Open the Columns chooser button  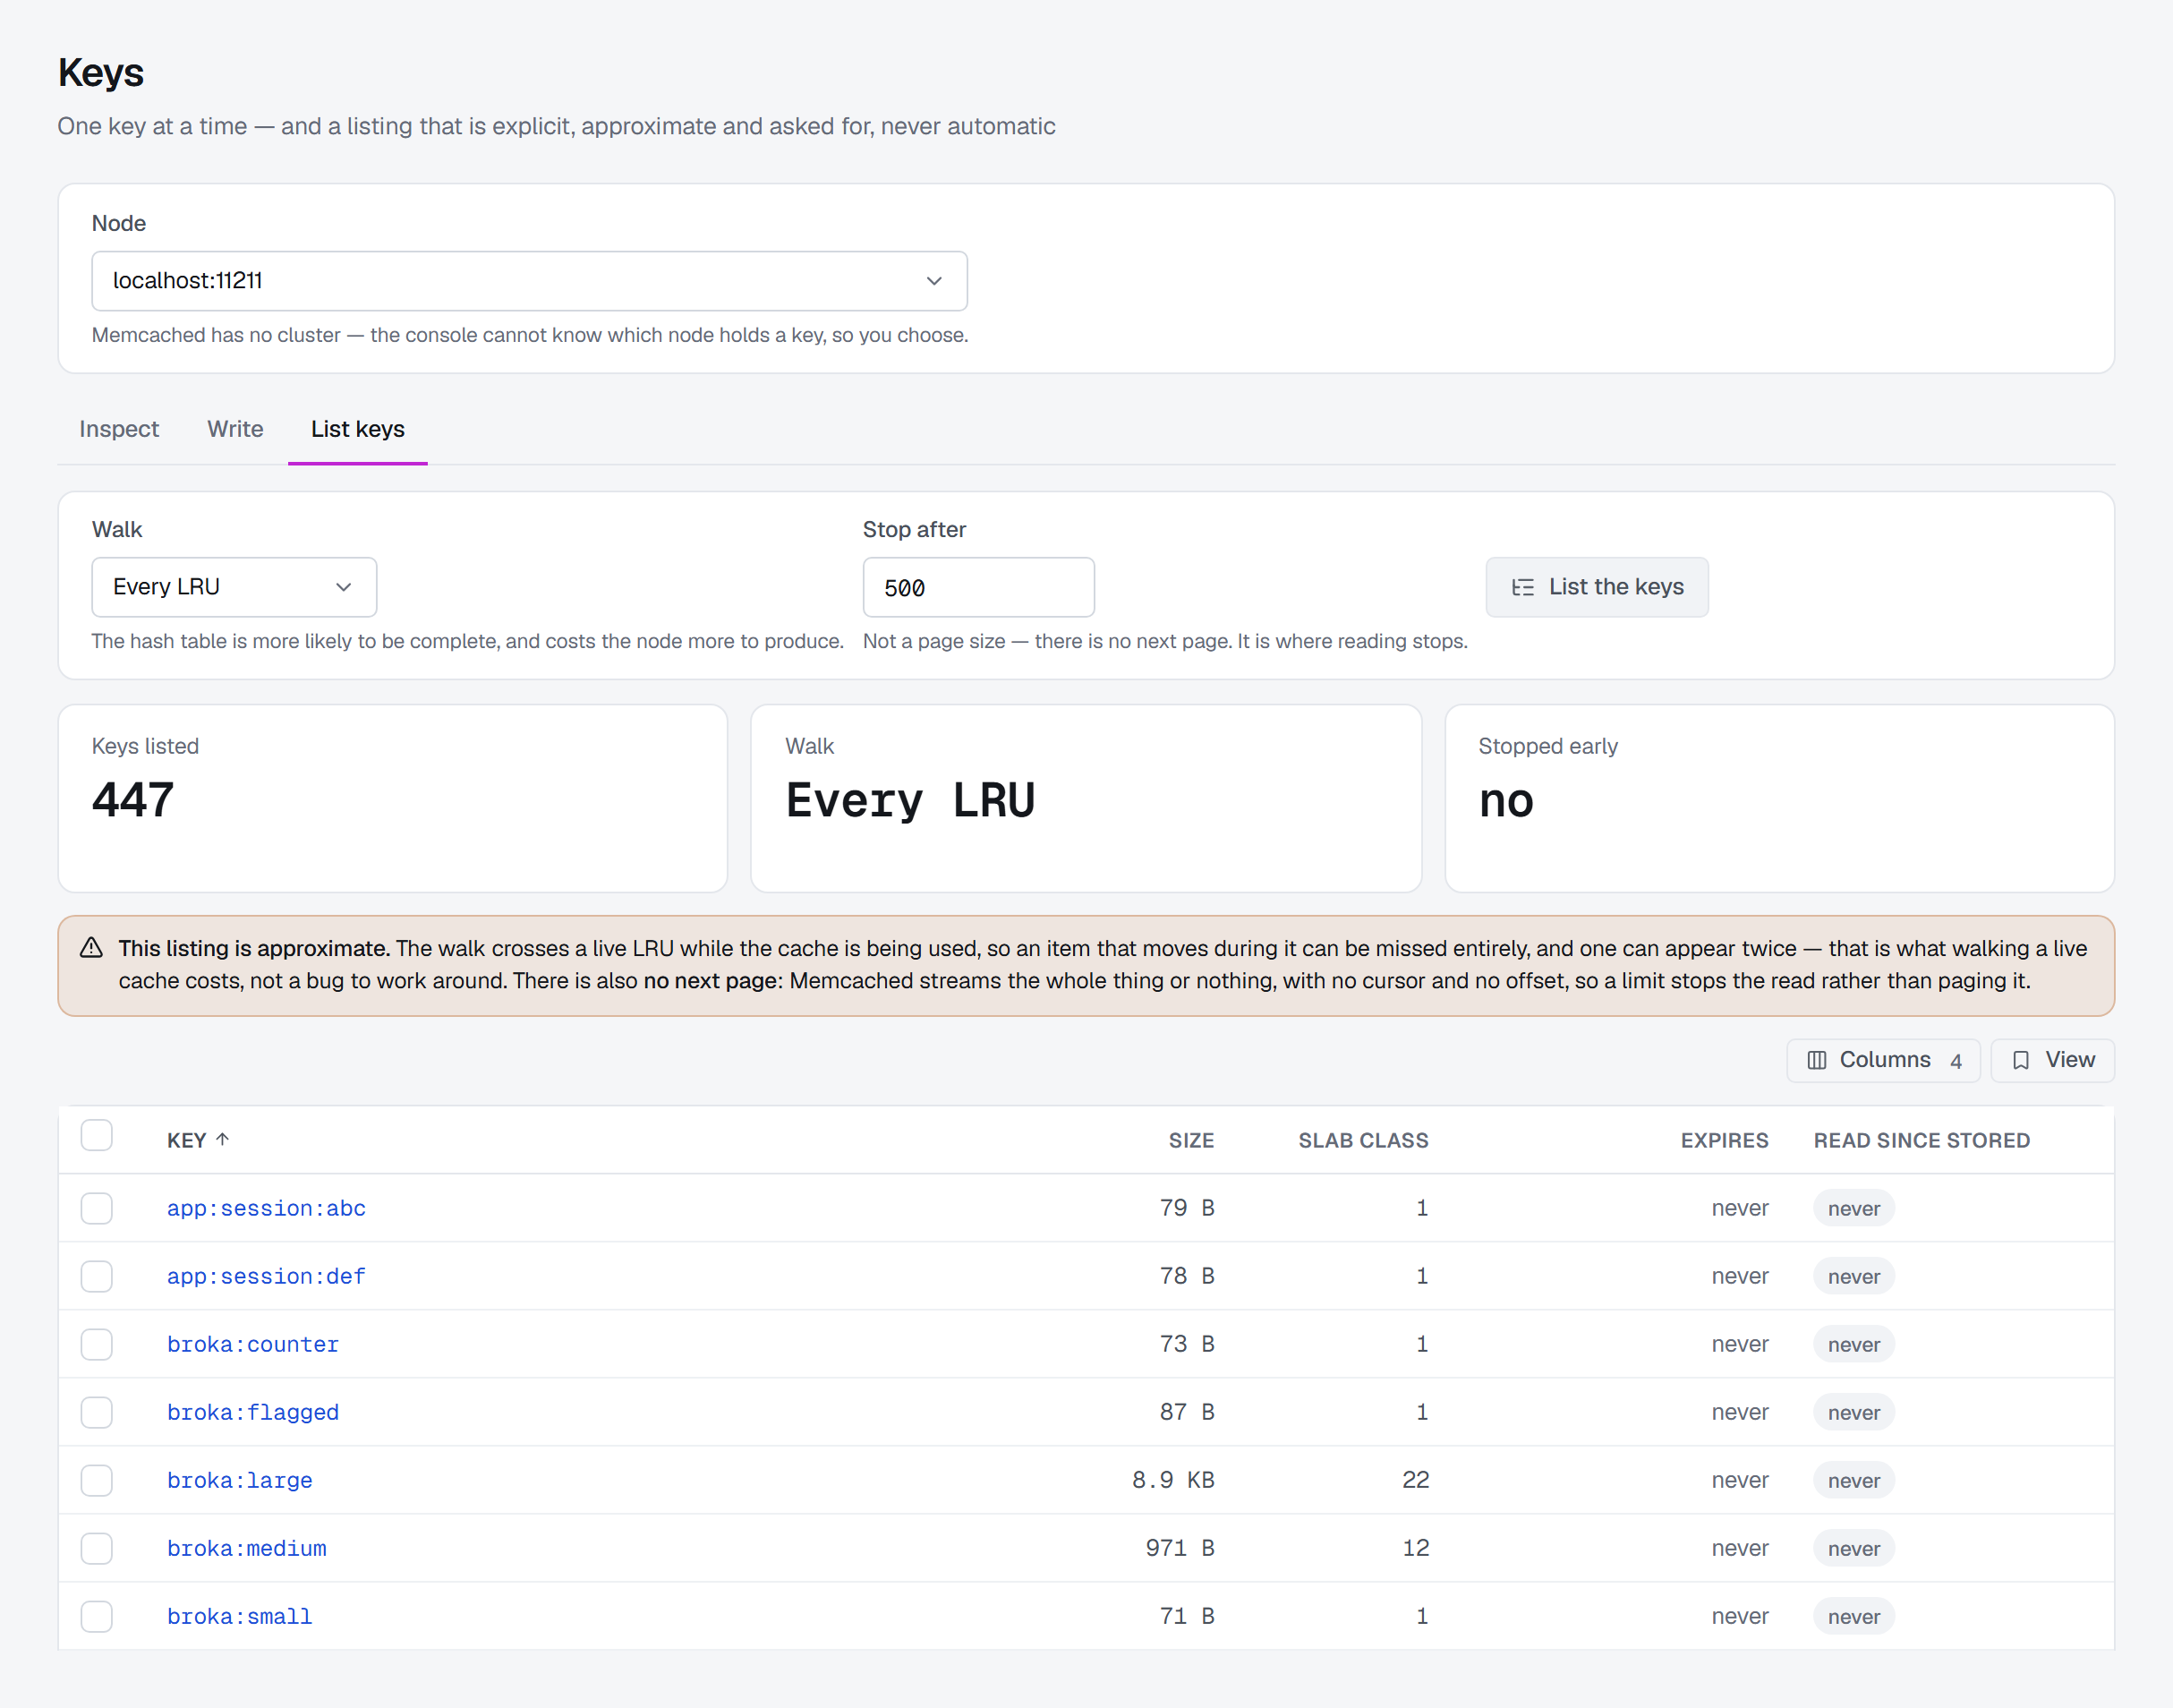pyautogui.click(x=1883, y=1060)
